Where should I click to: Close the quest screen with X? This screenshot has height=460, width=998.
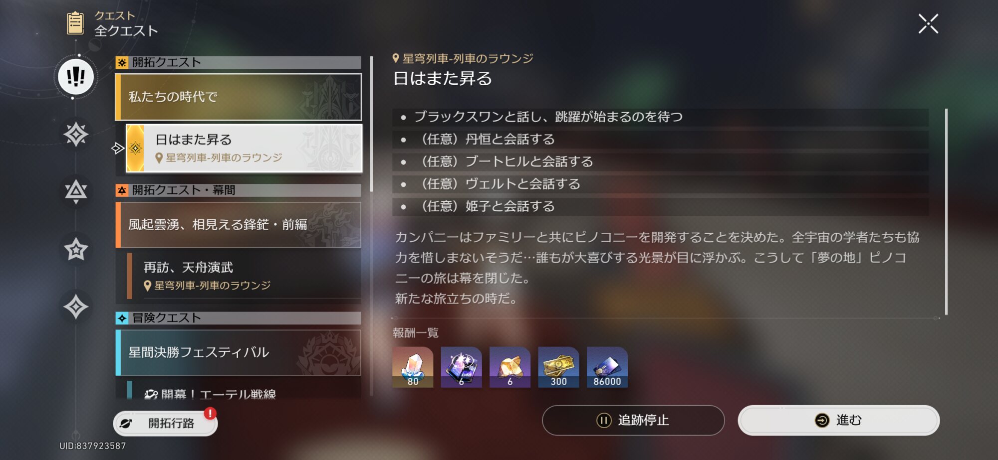928,23
